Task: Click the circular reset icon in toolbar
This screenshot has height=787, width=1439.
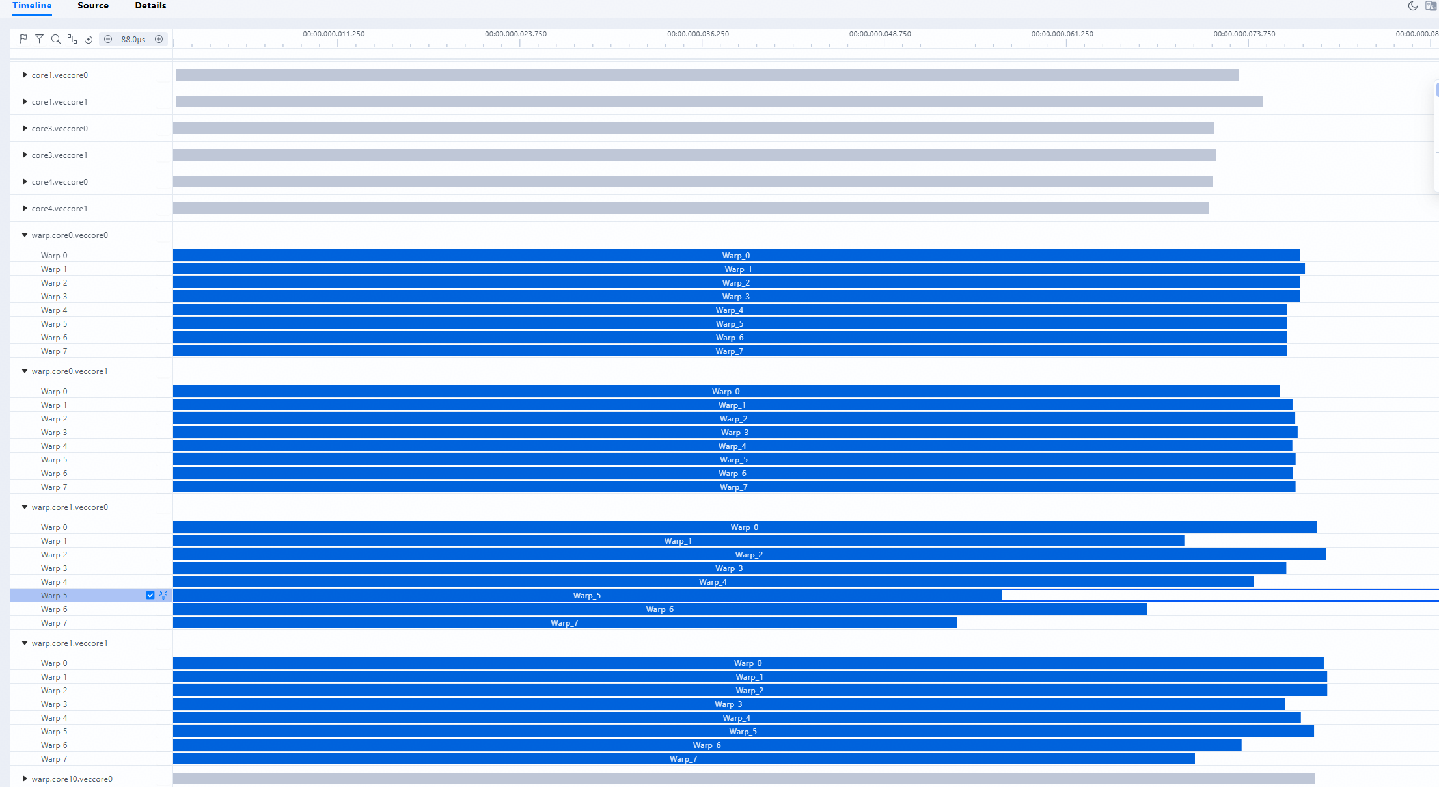Action: tap(89, 39)
